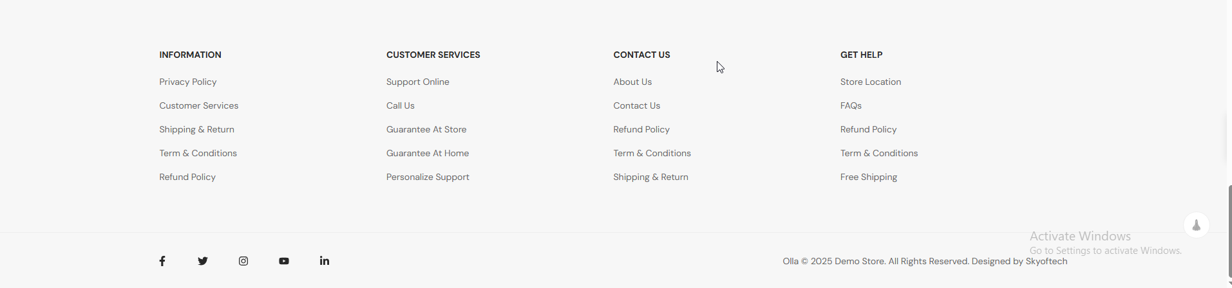Open Contact Us link in footer

pyautogui.click(x=636, y=105)
